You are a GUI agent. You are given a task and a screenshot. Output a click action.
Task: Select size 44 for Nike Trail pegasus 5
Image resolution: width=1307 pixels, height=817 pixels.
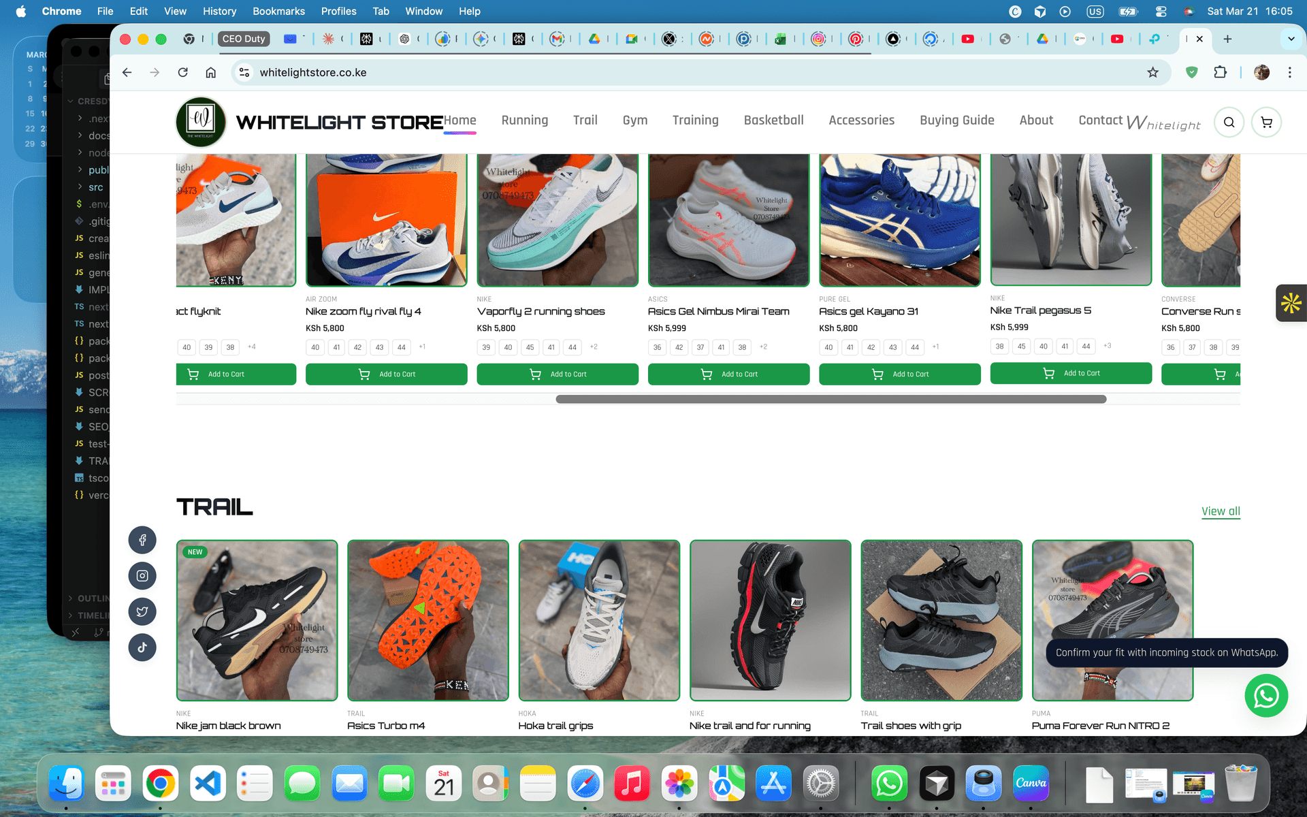[x=1086, y=346]
